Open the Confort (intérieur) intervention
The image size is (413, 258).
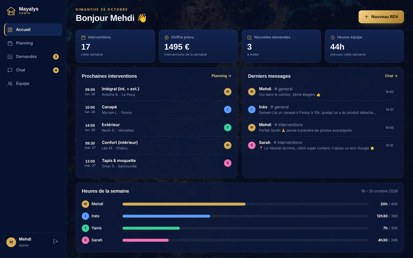pyautogui.click(x=156, y=145)
